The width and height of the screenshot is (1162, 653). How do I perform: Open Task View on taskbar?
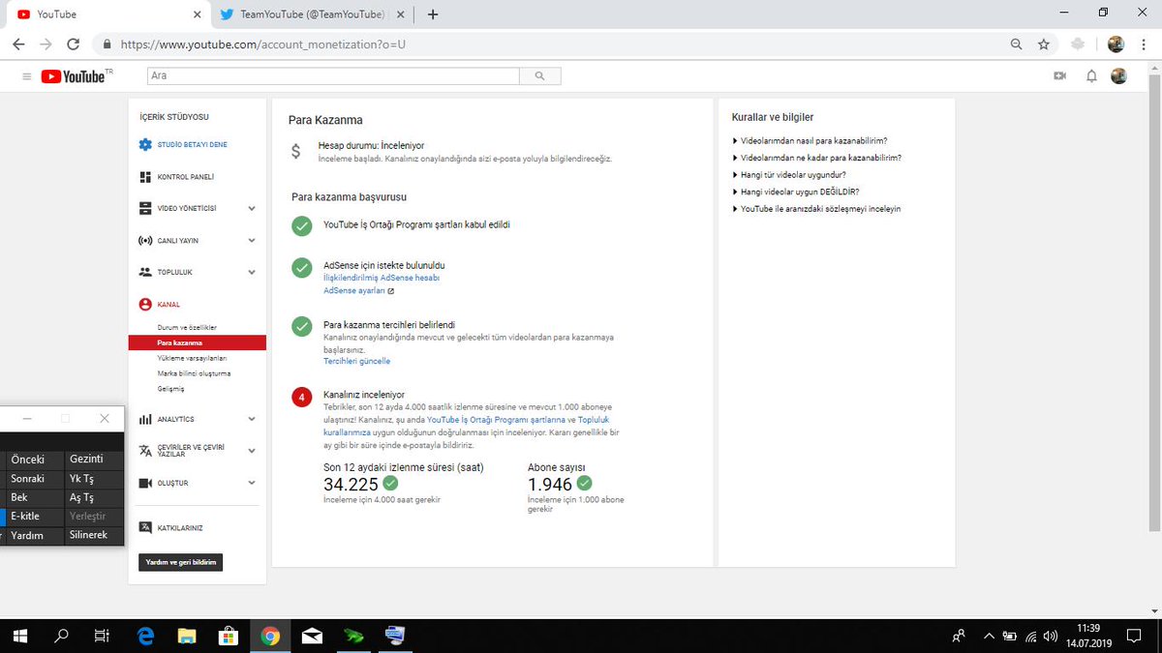(101, 636)
